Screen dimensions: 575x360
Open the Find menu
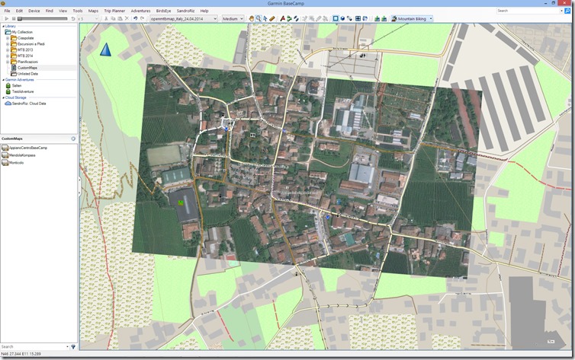click(49, 11)
